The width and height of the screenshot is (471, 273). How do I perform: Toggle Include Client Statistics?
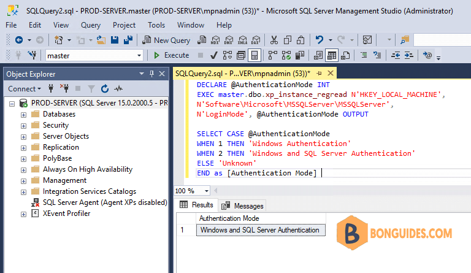(x=300, y=55)
